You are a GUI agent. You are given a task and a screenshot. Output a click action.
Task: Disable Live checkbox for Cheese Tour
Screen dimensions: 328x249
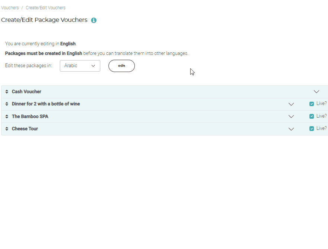pyautogui.click(x=312, y=128)
